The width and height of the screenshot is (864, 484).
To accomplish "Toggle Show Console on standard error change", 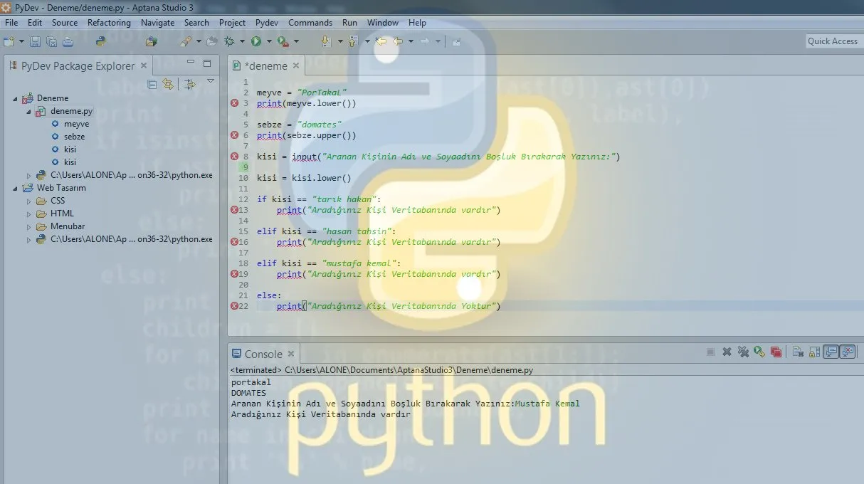I will click(847, 352).
